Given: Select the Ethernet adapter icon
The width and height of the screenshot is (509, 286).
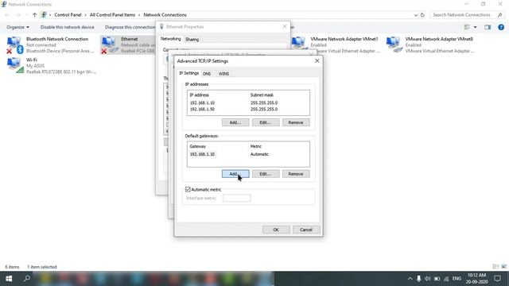Looking at the screenshot, I should (110, 44).
